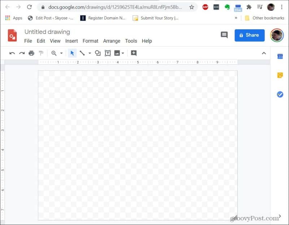Open the View menu
This screenshot has width=289, height=225.
click(55, 41)
